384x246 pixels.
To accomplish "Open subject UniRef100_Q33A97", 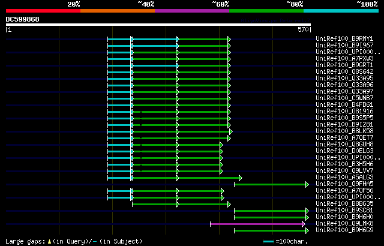I will point(344,92).
